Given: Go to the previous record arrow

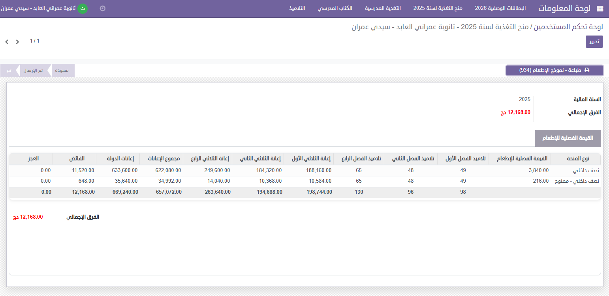Looking at the screenshot, I should (x=7, y=42).
